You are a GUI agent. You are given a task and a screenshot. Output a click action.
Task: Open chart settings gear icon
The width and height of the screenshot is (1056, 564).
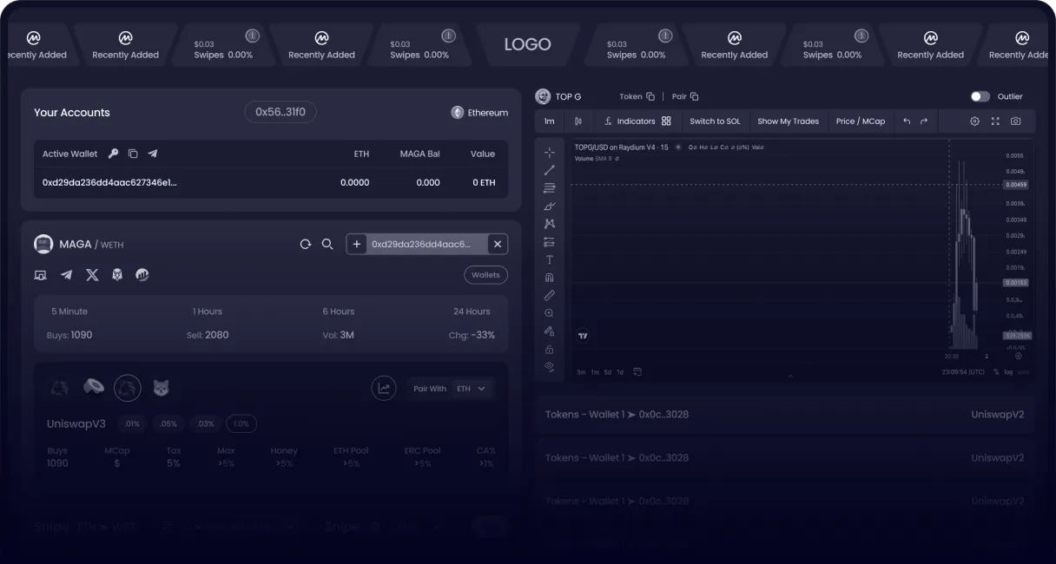(974, 121)
